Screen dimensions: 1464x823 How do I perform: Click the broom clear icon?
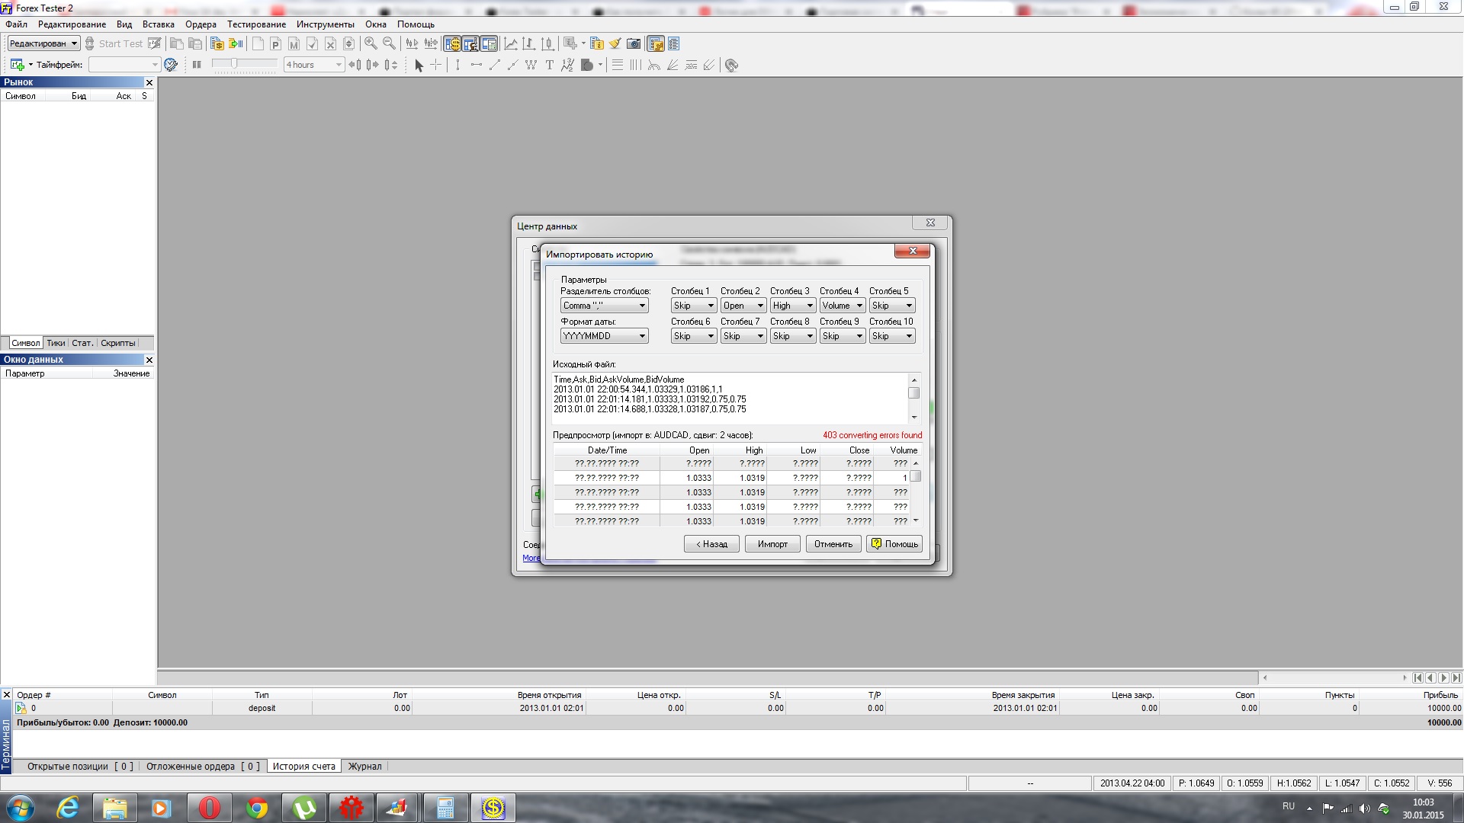coord(615,43)
